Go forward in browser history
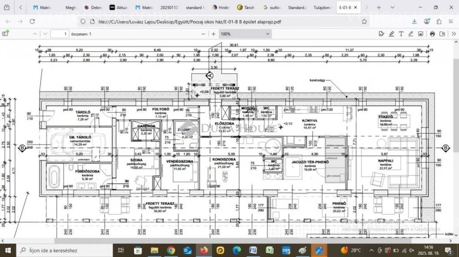459x257 pixels. coord(20,21)
